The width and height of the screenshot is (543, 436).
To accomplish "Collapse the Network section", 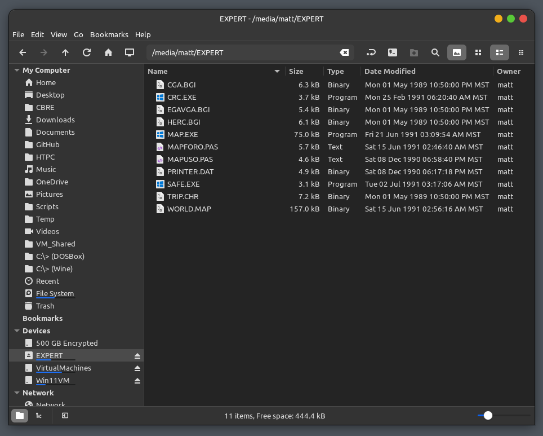I will [16, 393].
